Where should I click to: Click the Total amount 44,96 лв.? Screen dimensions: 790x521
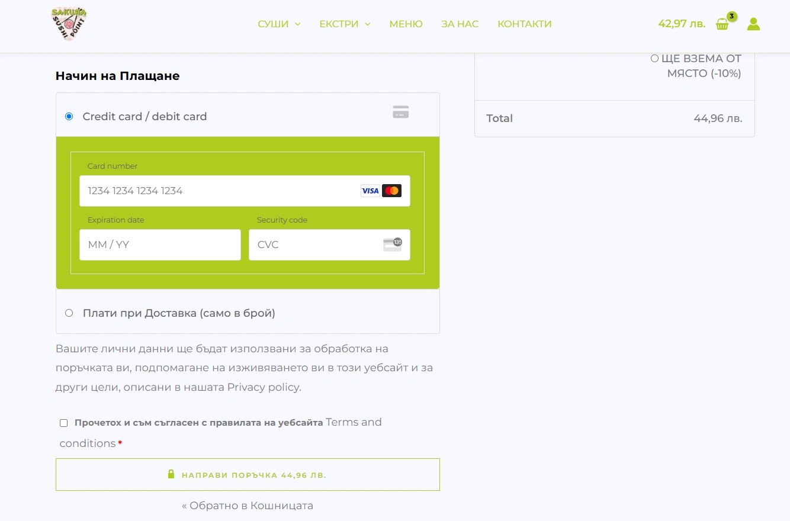tap(718, 118)
